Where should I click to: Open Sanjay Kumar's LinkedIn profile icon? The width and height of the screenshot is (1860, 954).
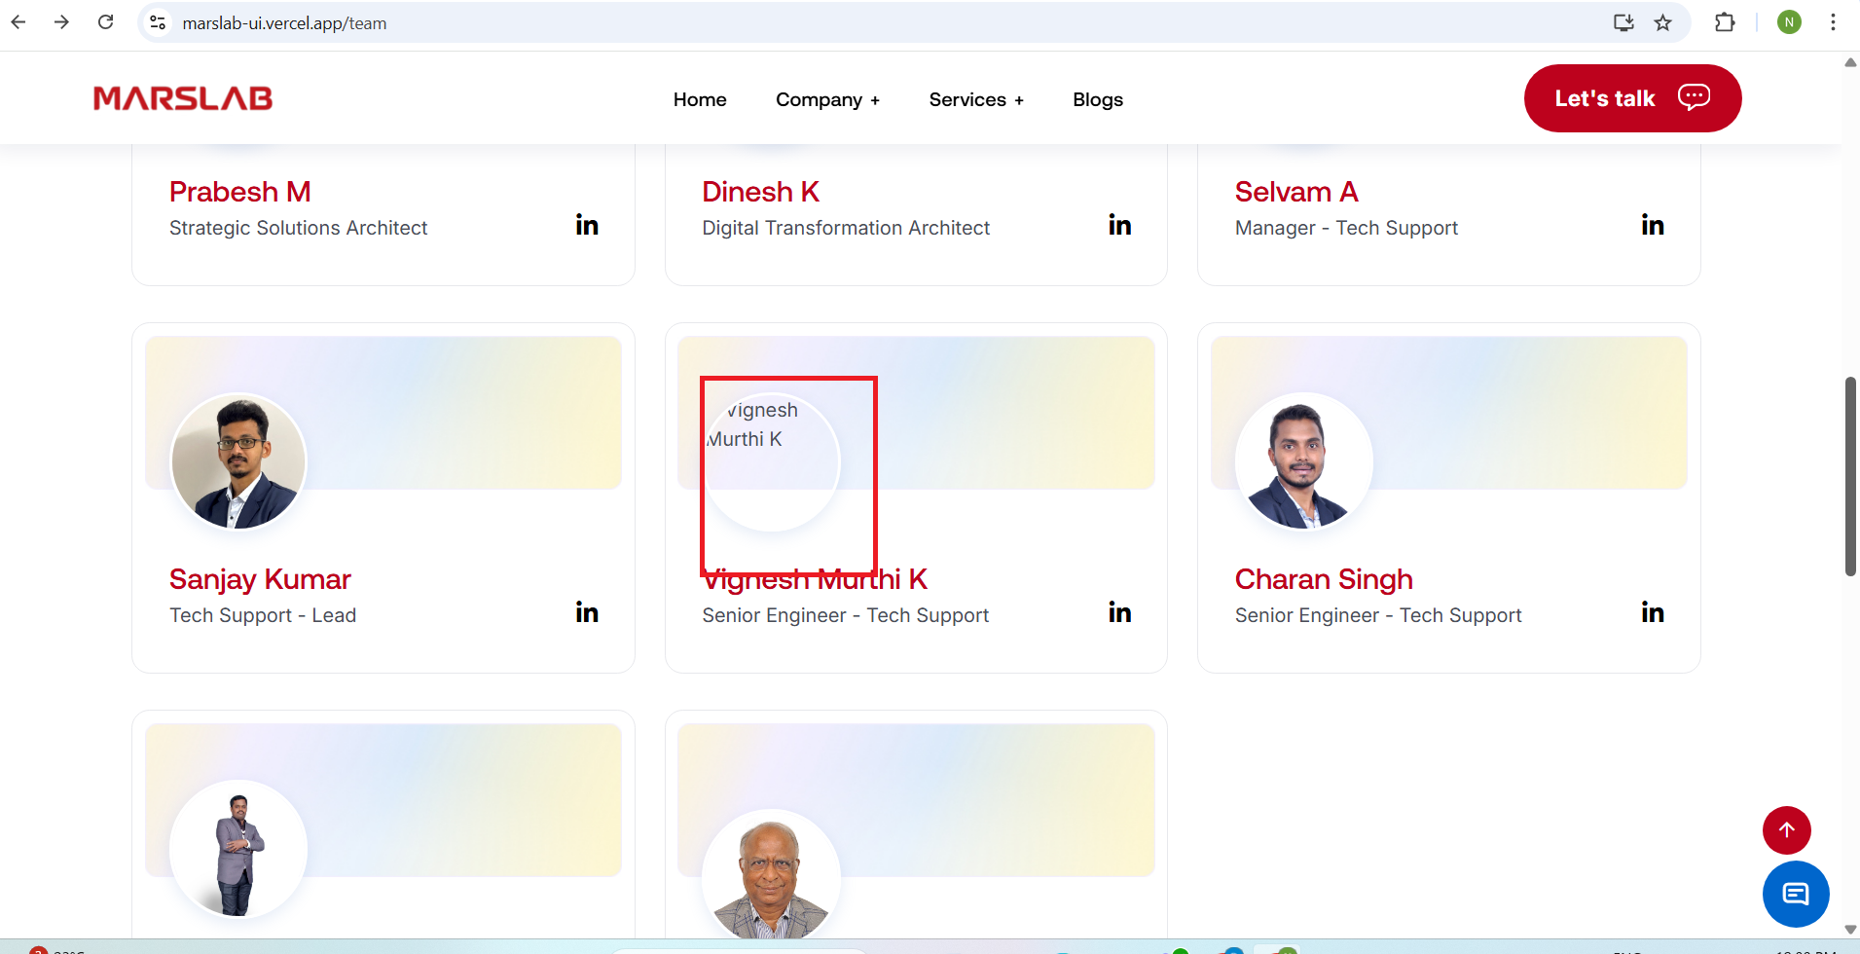pyautogui.click(x=587, y=612)
